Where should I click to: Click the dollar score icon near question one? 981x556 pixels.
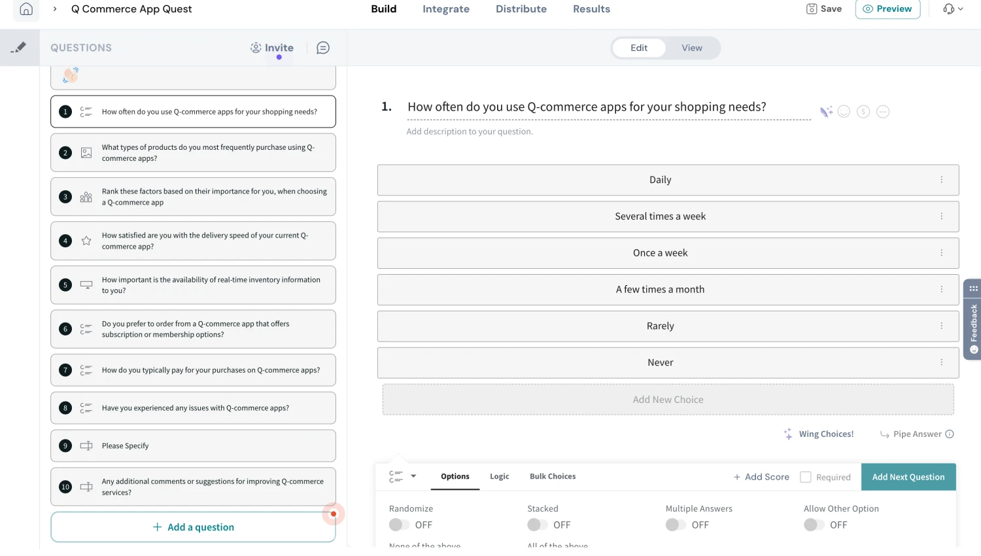click(863, 111)
